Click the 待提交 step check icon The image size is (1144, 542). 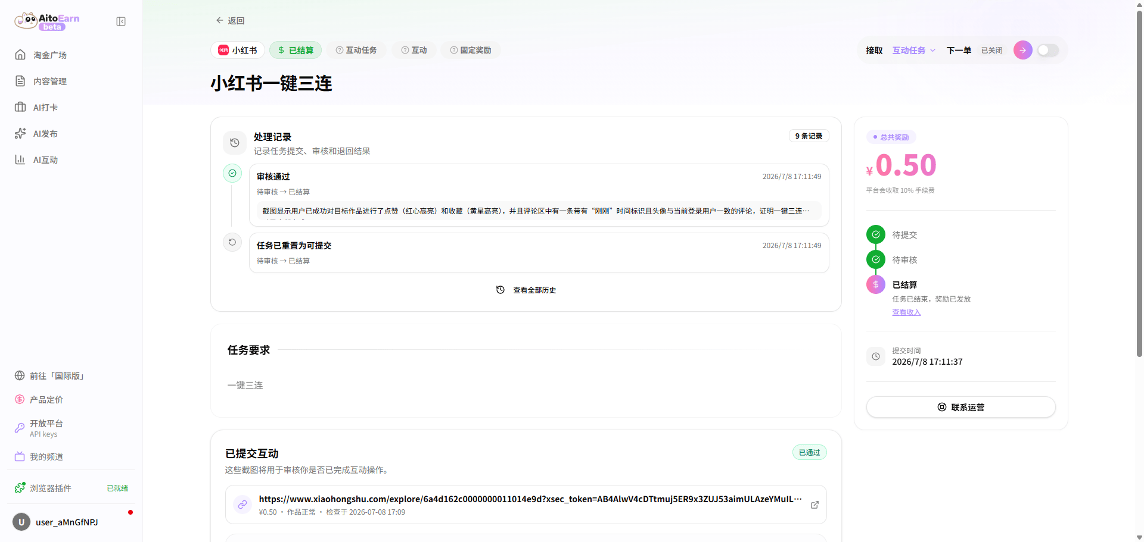pyautogui.click(x=876, y=234)
